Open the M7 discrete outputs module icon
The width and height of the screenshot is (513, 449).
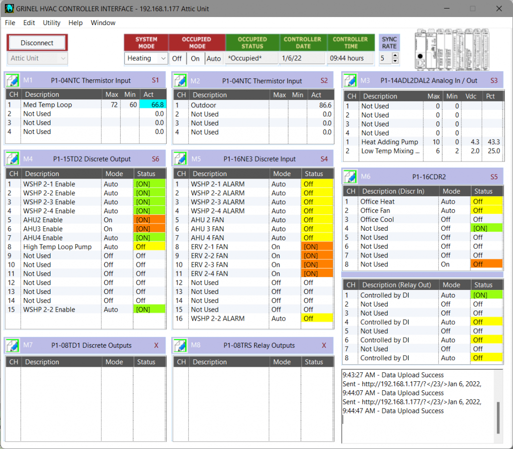(x=13, y=346)
